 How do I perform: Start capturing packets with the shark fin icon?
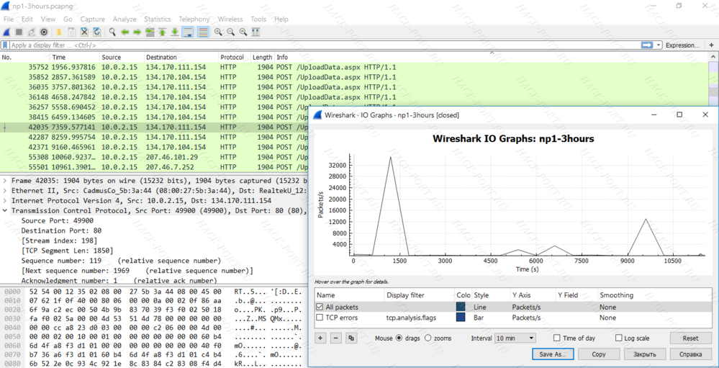6,32
